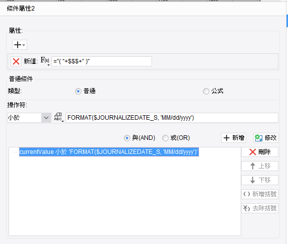Click the 修改 modify condition button

coord(266,138)
